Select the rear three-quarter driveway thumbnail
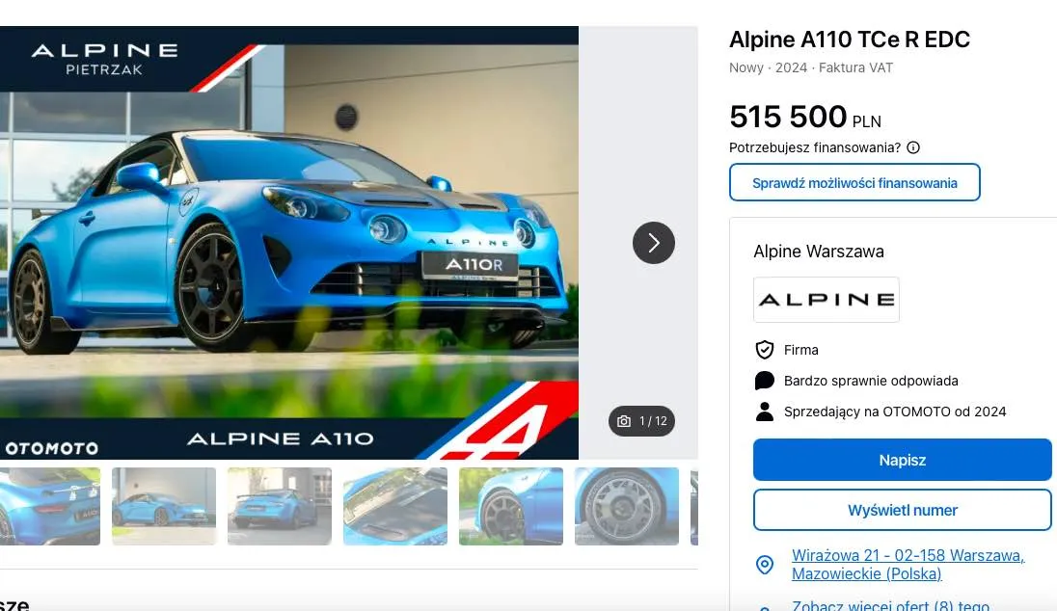 [280, 506]
